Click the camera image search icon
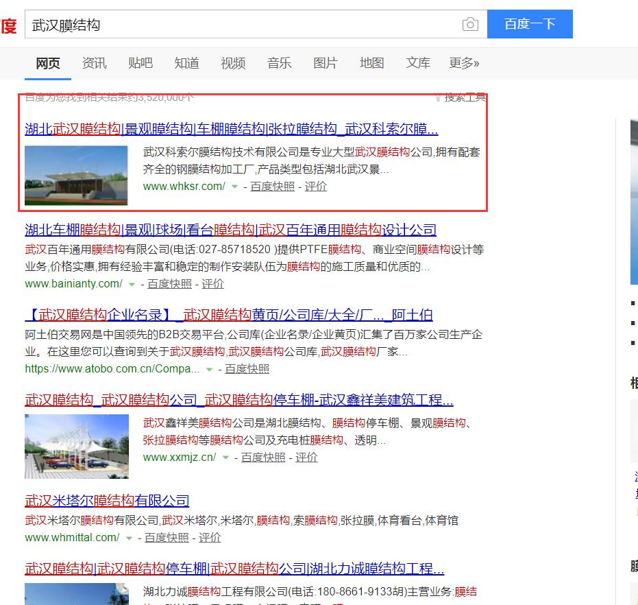638x605 pixels. pos(470,25)
